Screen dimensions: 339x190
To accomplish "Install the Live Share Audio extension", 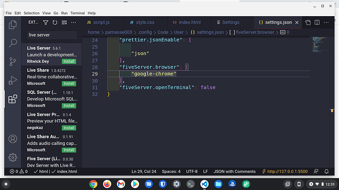I will tap(69, 150).
